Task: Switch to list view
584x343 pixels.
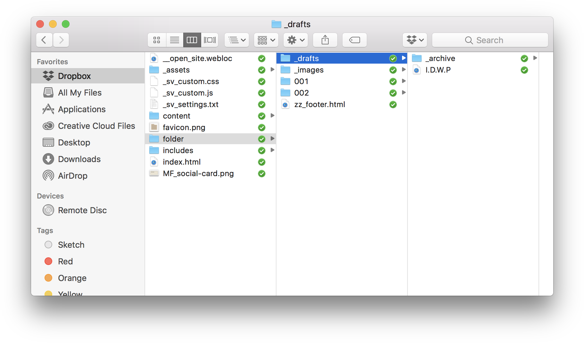Action: point(175,40)
